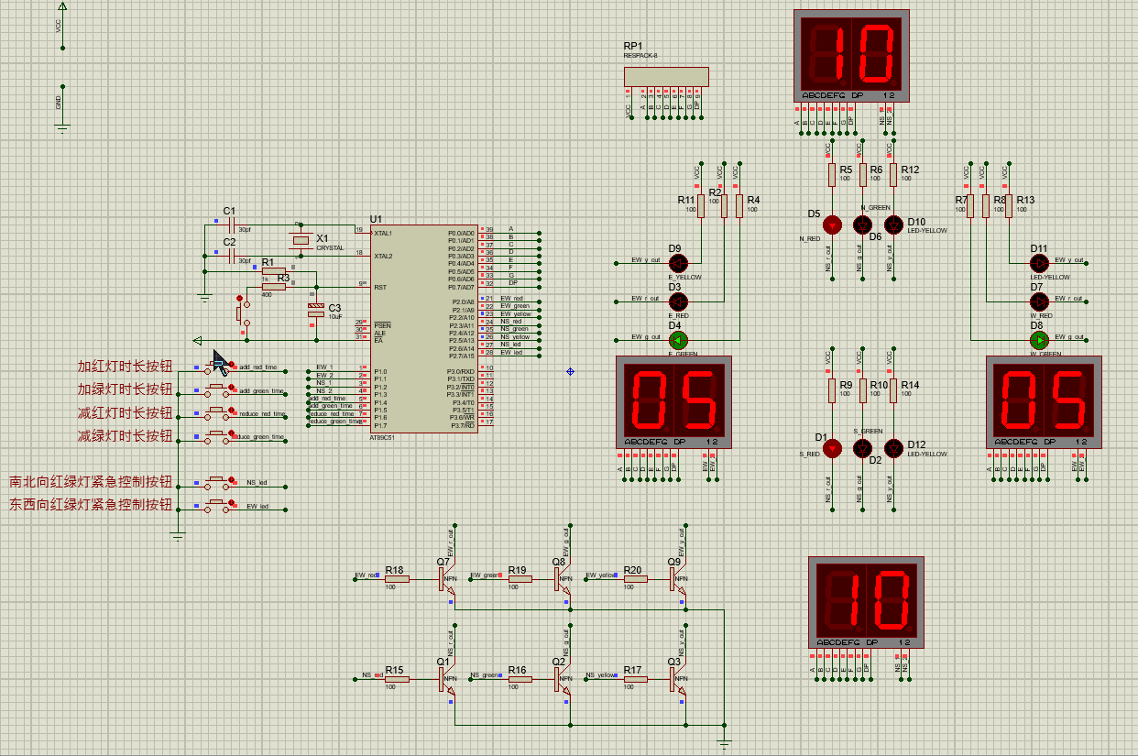Viewport: 1138px width, 756px height.
Task: Click the 7-segment display below LED D8
Action: pos(1044,402)
